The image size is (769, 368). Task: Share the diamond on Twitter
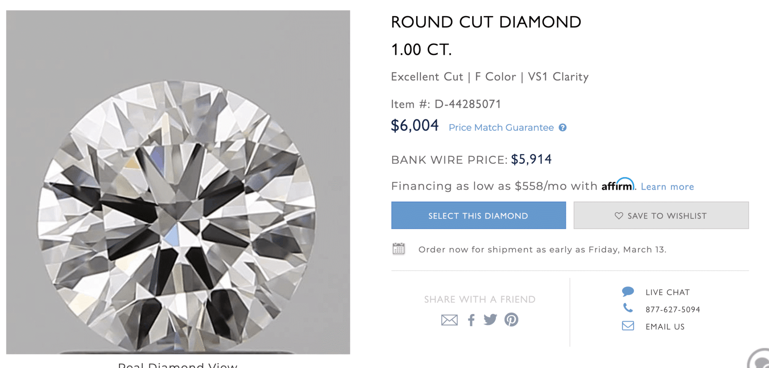coord(490,320)
